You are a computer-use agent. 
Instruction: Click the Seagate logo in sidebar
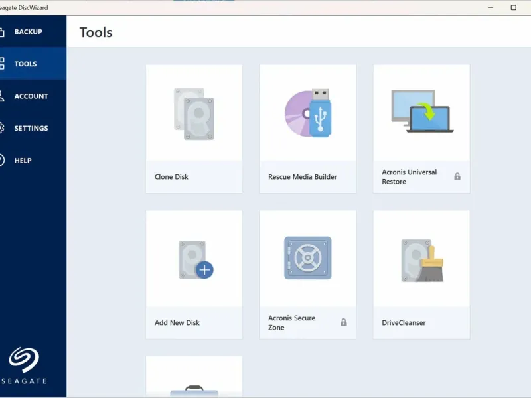pyautogui.click(x=24, y=365)
